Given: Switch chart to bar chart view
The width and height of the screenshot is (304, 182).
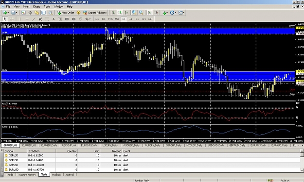Looking at the screenshot, I should pos(113,13).
